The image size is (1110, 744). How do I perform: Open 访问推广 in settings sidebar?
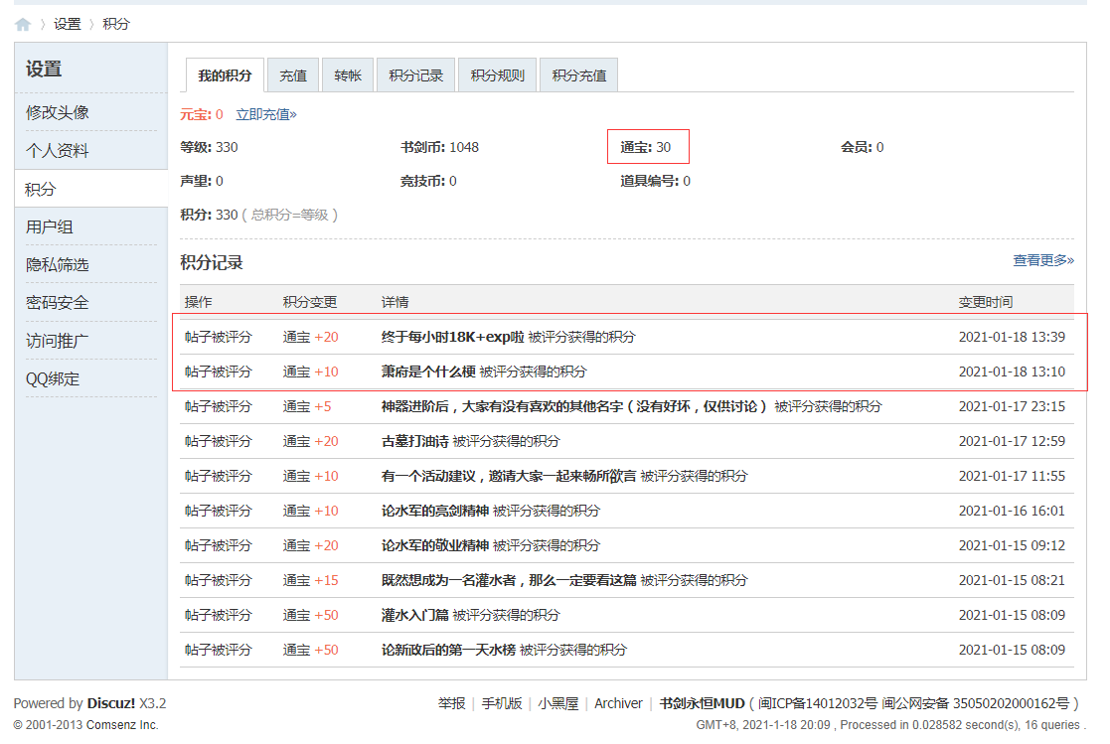pyautogui.click(x=58, y=341)
